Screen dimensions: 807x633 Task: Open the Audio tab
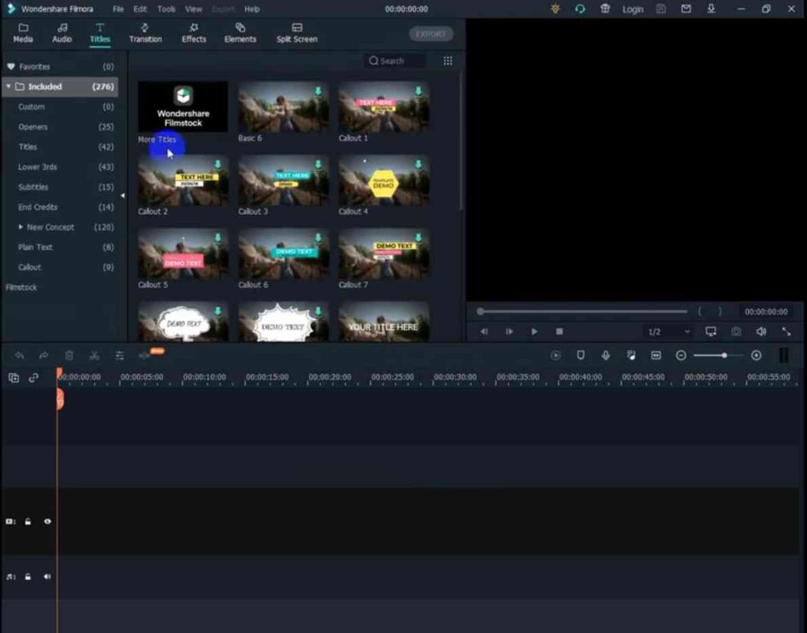tap(61, 33)
